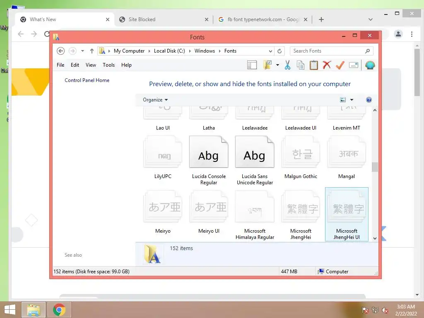Go up one folder level
The height and width of the screenshot is (318, 424).
pyautogui.click(x=92, y=51)
